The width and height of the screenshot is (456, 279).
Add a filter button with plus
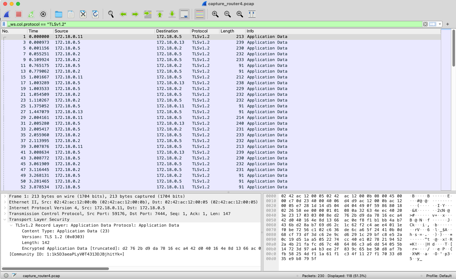pyautogui.click(x=448, y=24)
